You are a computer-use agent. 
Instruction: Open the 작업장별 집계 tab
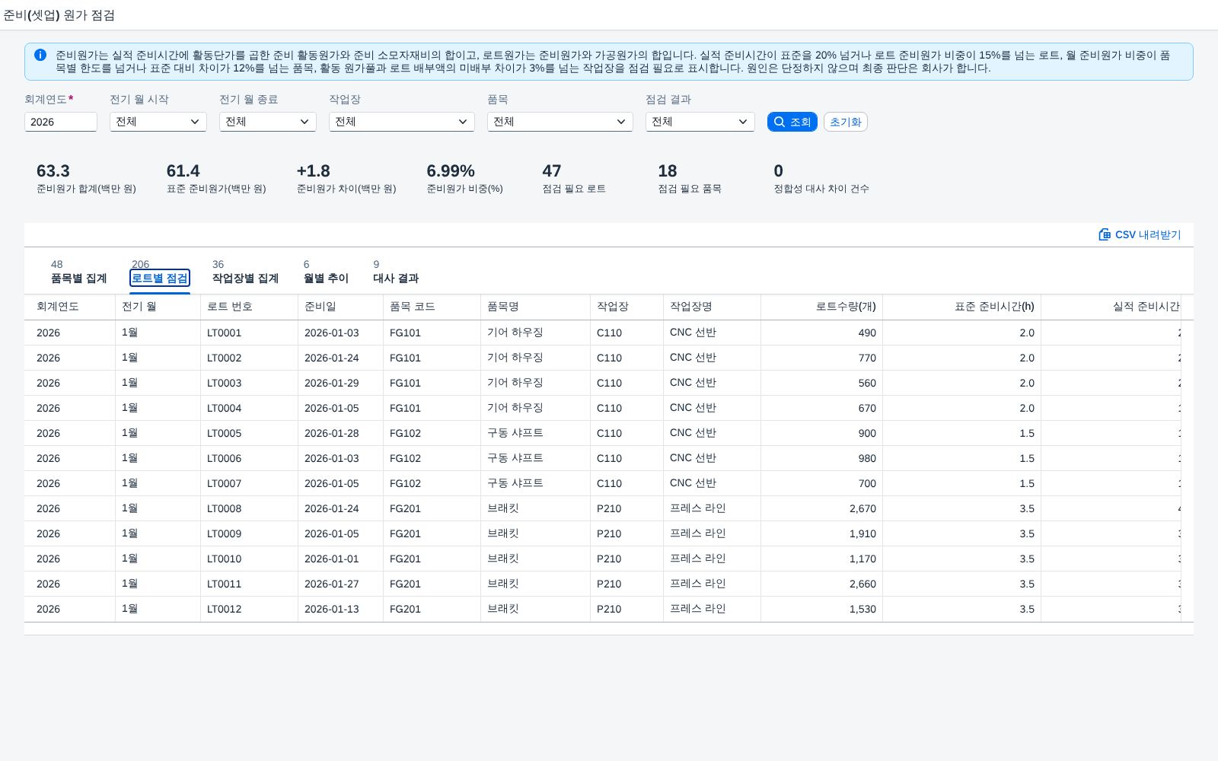click(245, 279)
